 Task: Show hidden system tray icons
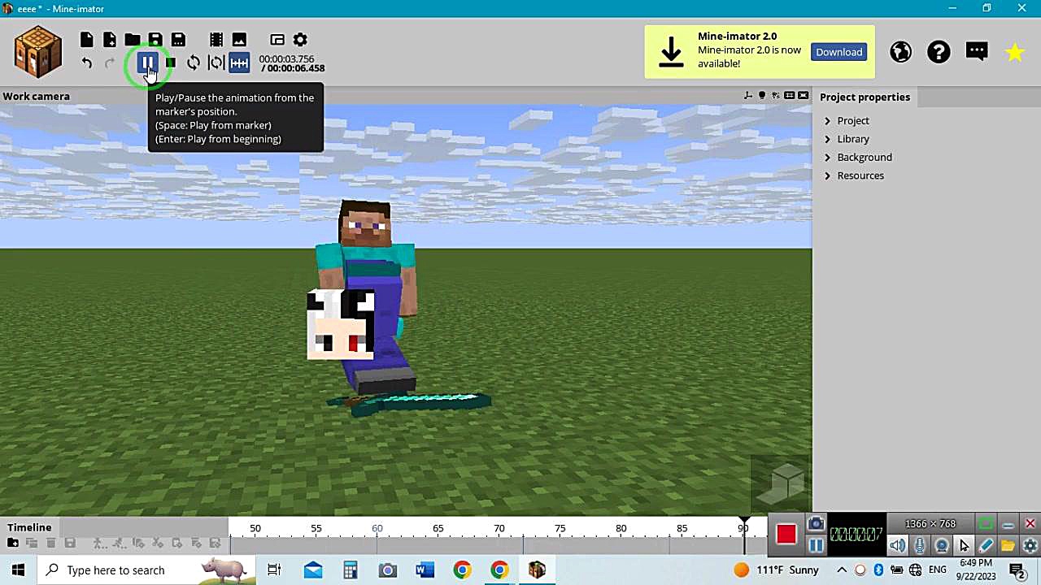[x=842, y=570]
